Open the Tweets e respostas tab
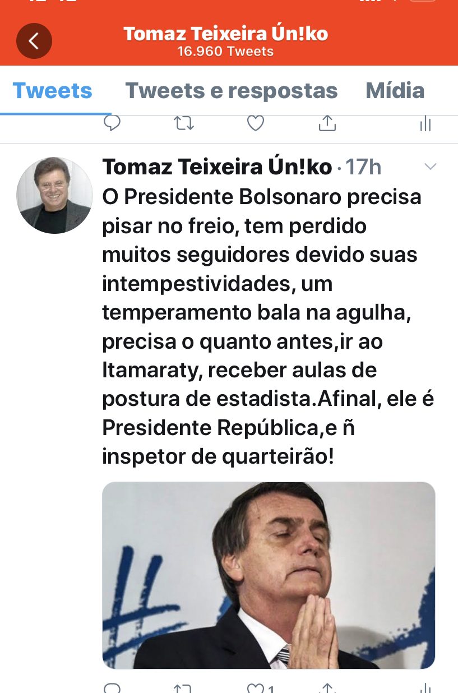The height and width of the screenshot is (693, 458). [x=231, y=91]
